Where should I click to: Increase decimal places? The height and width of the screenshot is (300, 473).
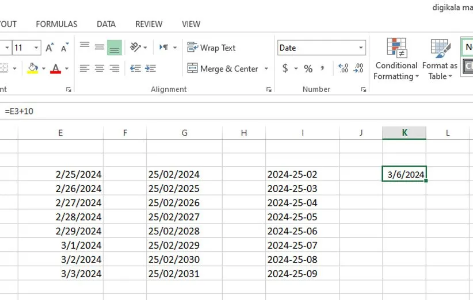344,68
